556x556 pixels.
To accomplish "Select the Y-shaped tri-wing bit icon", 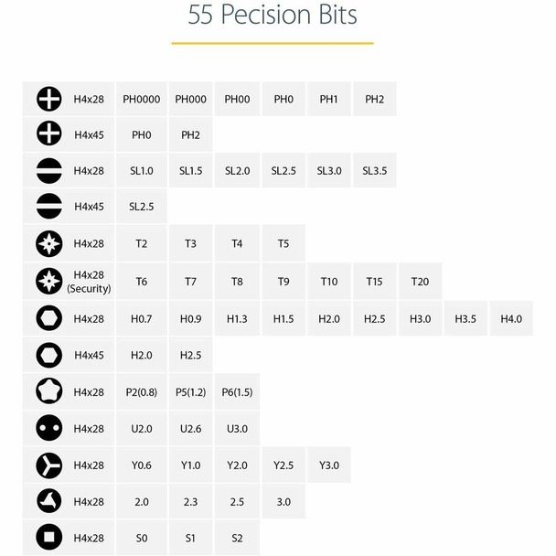I will click(48, 465).
